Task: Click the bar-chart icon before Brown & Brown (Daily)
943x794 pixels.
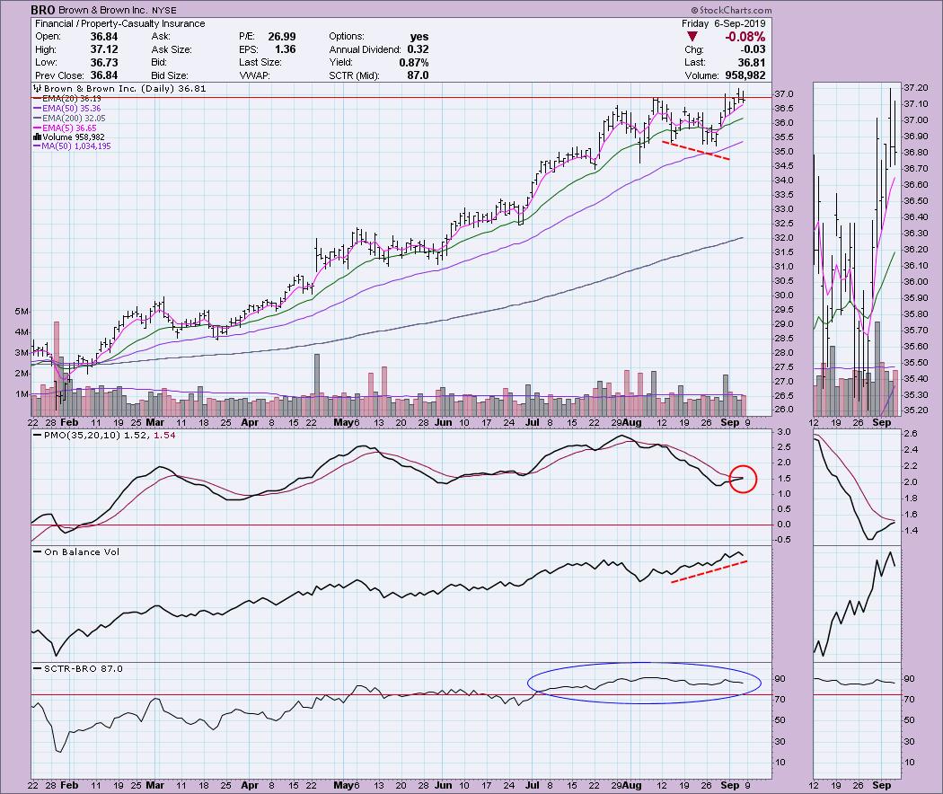Action: point(36,89)
